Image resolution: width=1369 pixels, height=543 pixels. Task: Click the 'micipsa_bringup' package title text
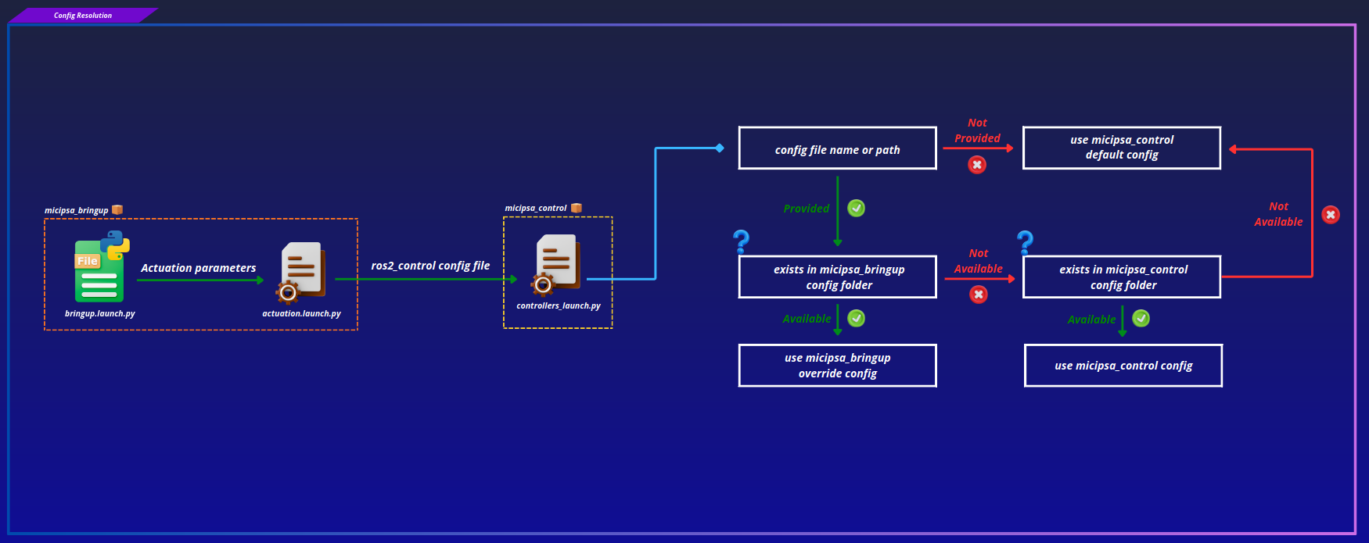click(x=76, y=210)
